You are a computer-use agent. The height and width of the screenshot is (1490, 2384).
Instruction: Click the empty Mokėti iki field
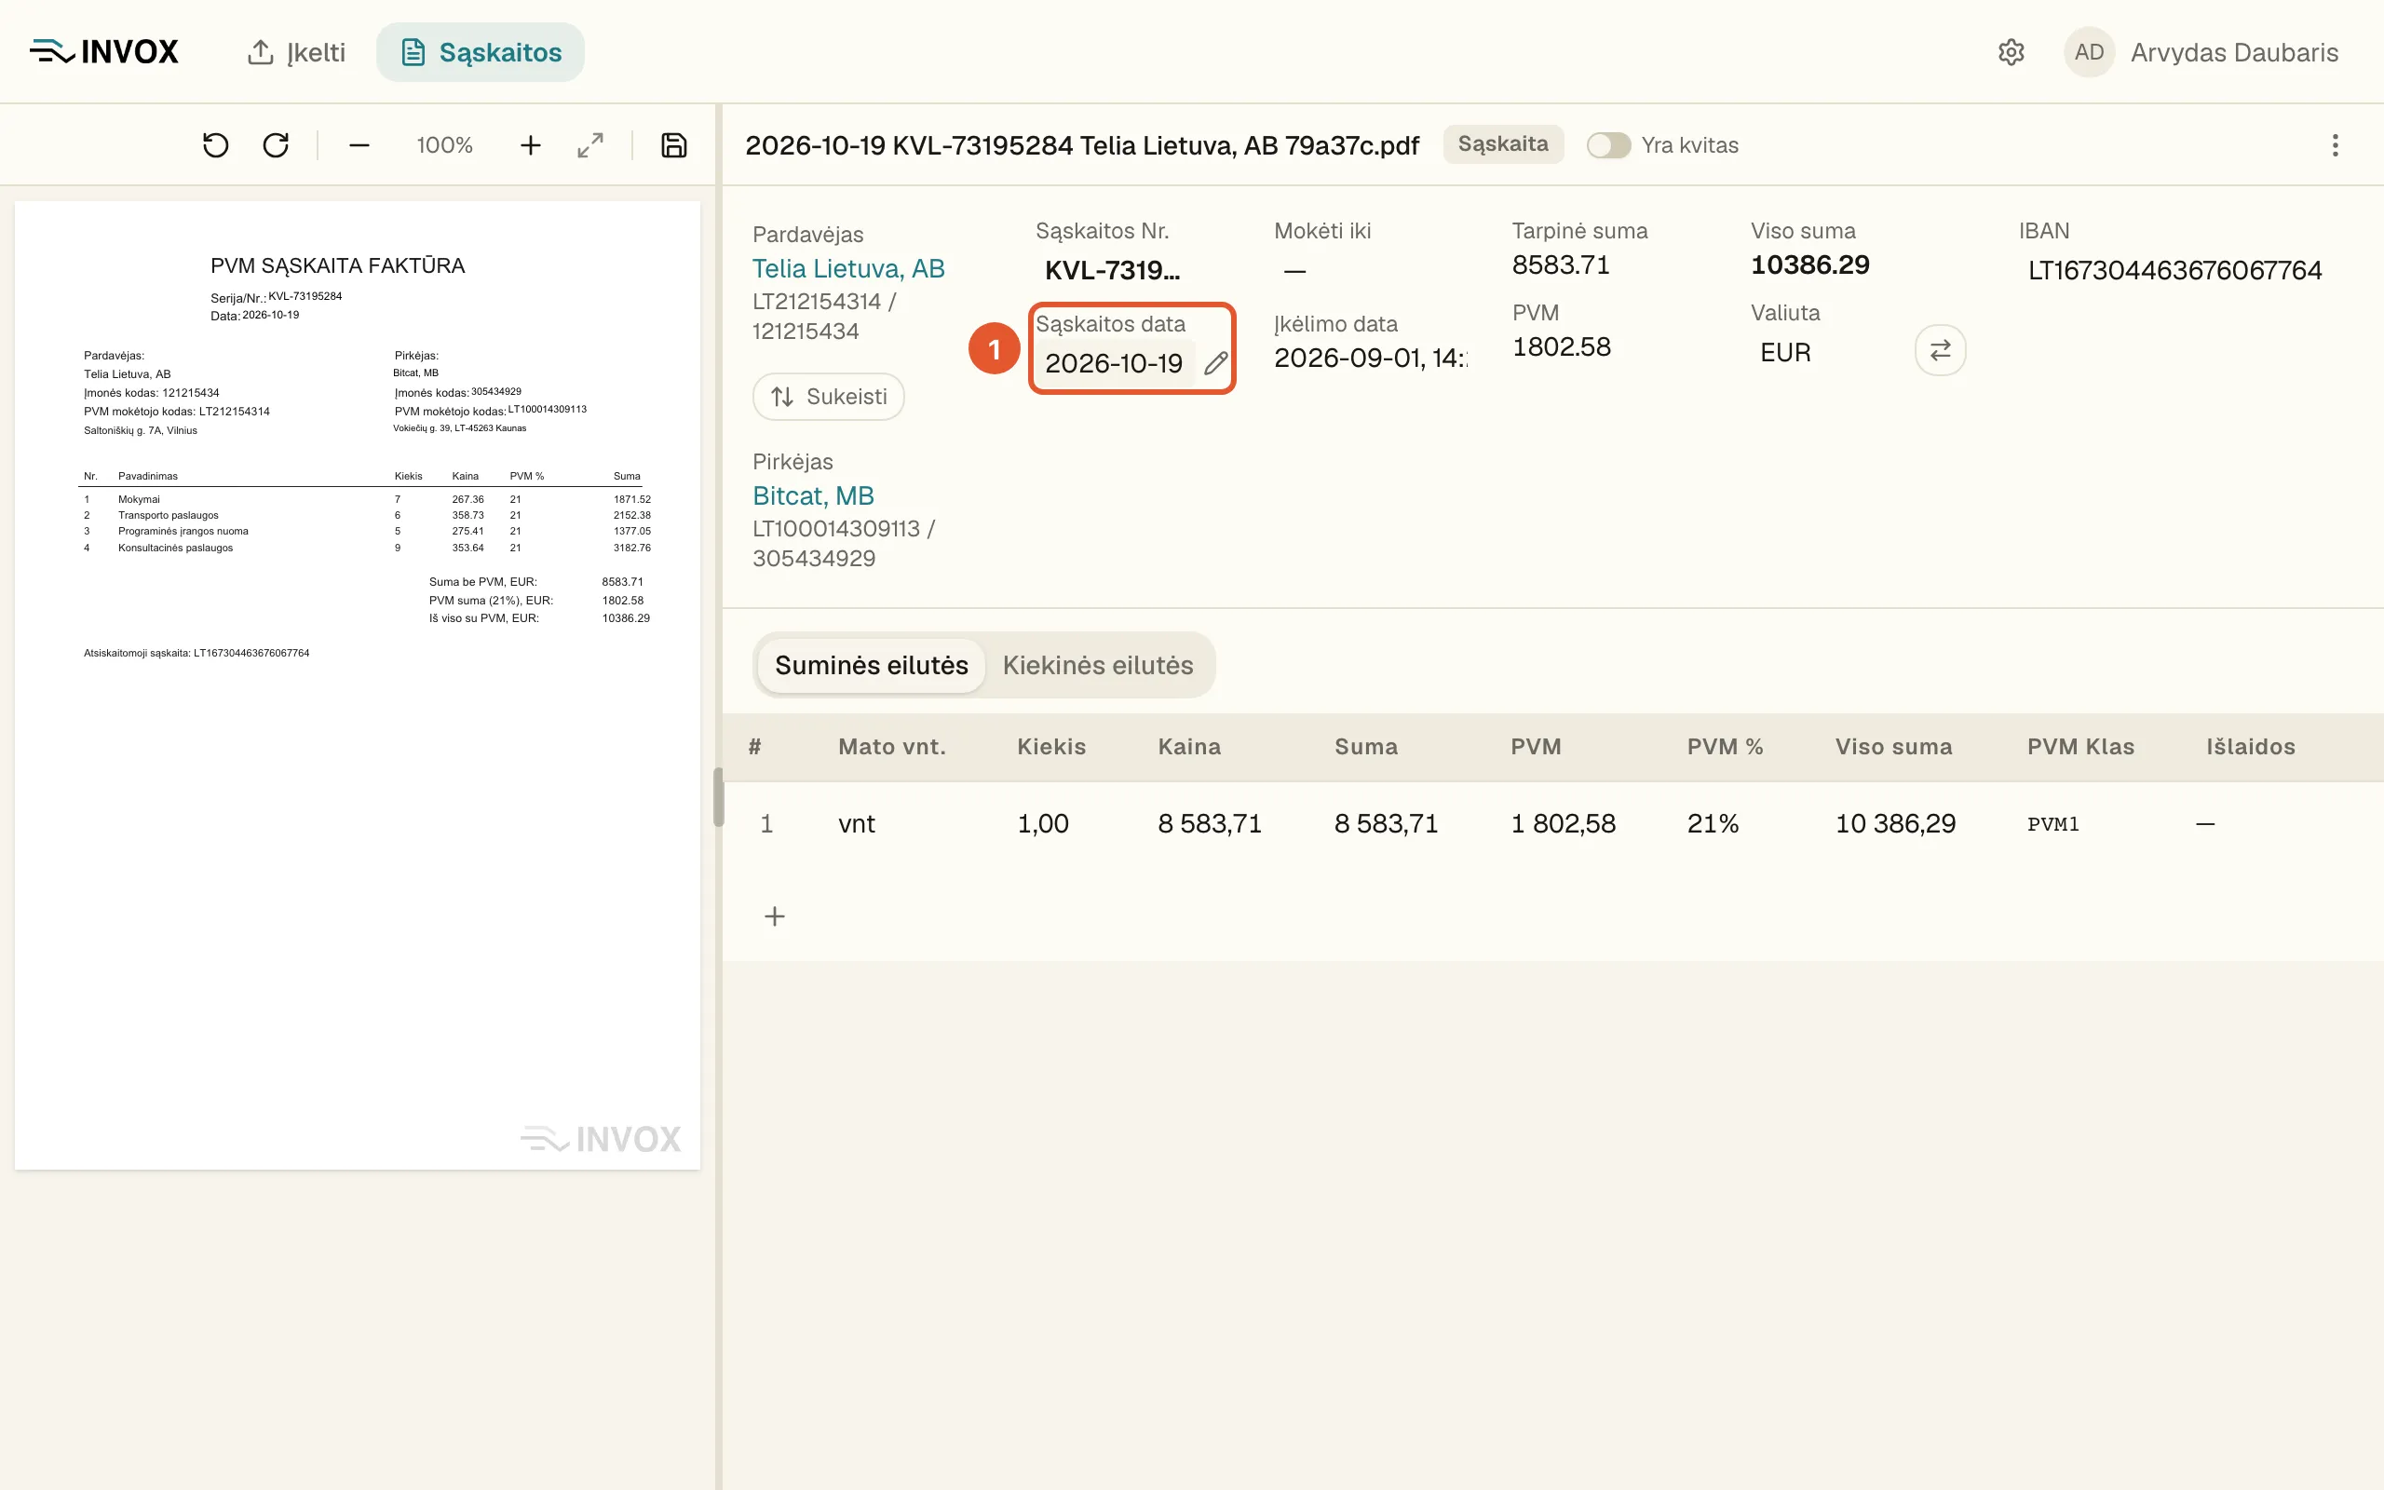[1295, 270]
